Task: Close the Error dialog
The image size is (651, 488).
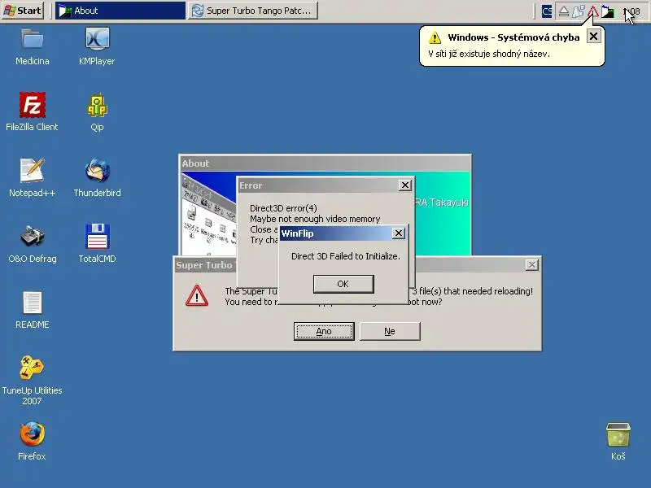Action: click(x=404, y=185)
